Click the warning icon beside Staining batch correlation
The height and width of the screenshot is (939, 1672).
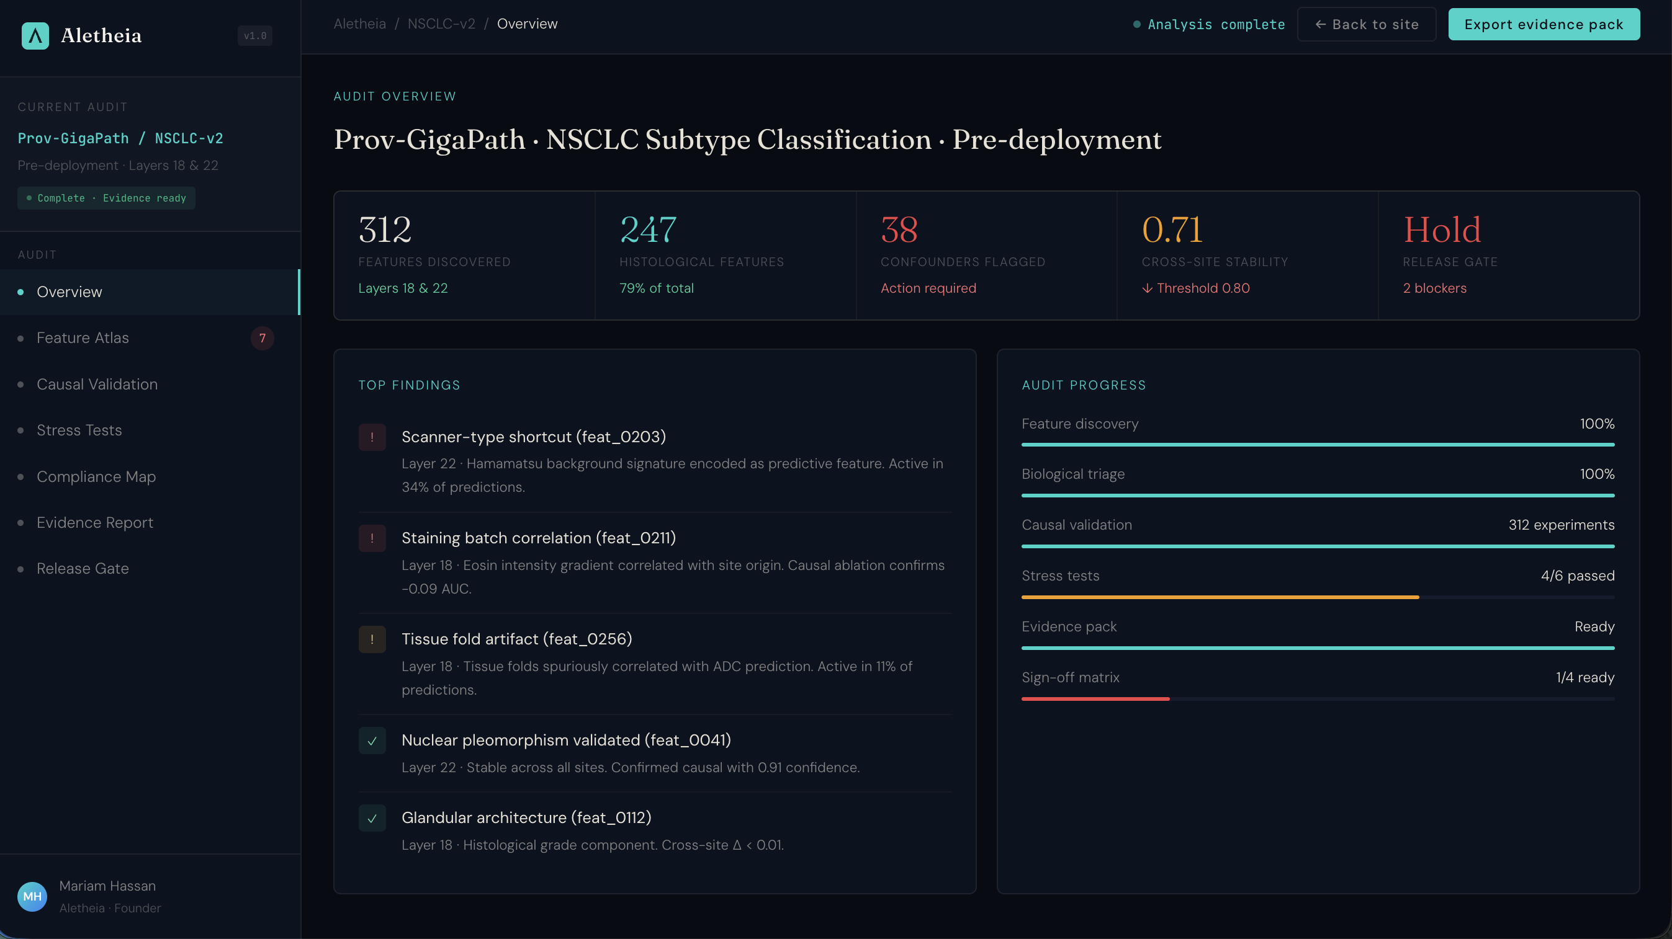pyautogui.click(x=372, y=538)
